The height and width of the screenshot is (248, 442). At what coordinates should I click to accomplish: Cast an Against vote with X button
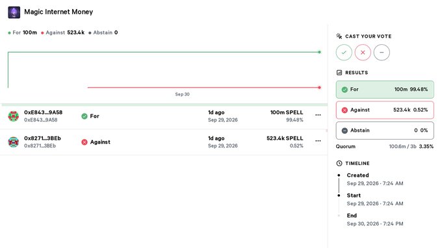[363, 53]
